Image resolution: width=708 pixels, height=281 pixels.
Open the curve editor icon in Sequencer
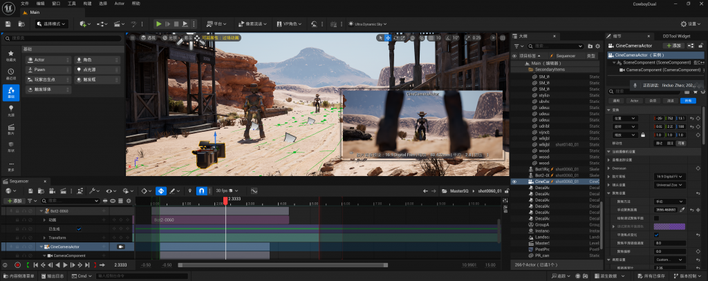coord(254,191)
